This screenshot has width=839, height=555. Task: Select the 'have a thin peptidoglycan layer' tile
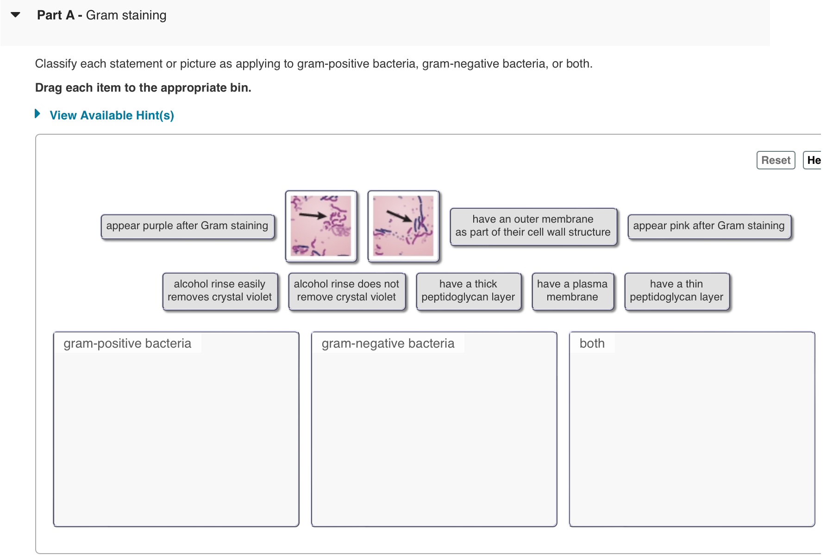pos(676,290)
